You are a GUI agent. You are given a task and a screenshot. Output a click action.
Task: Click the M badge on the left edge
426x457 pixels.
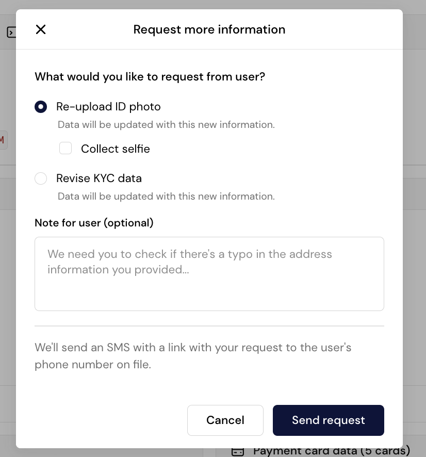point(3,140)
